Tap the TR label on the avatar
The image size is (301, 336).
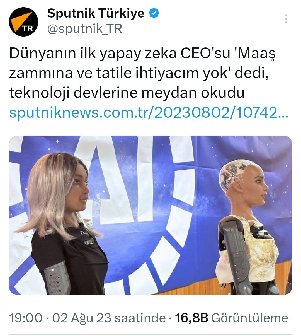27,28
